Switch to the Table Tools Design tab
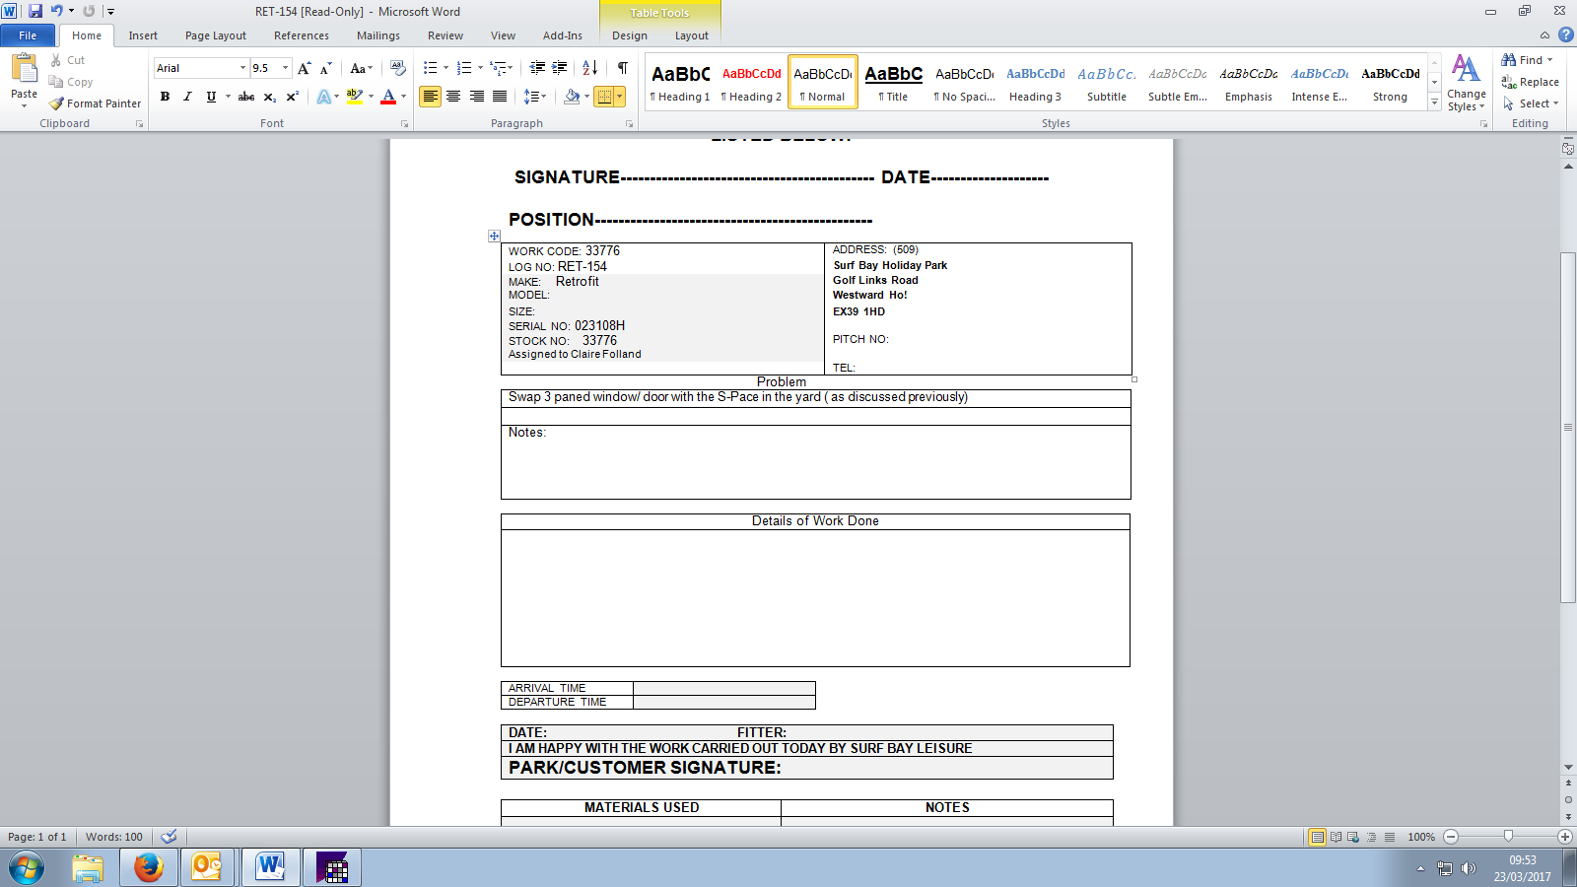 point(629,35)
